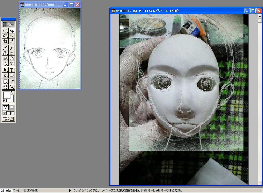
Task: Select the Elliptical Marquee tool
Action: point(5,31)
